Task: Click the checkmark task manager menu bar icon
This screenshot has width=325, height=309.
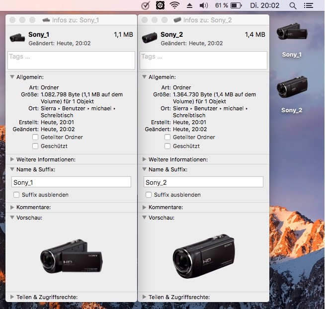Action: [x=146, y=5]
